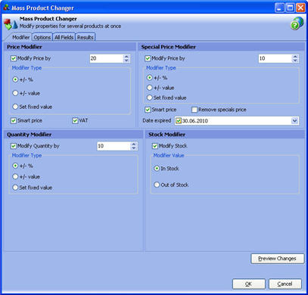308x295 pixels.
Task: Click the Preview Changes button
Action: [277, 259]
